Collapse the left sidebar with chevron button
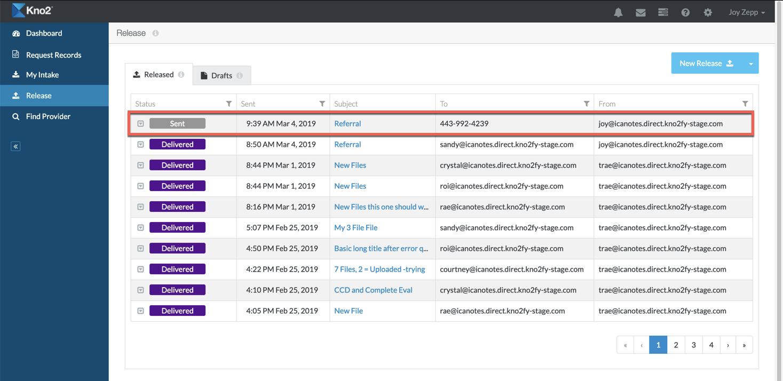Viewport: 783px width, 381px height. pyautogui.click(x=15, y=146)
